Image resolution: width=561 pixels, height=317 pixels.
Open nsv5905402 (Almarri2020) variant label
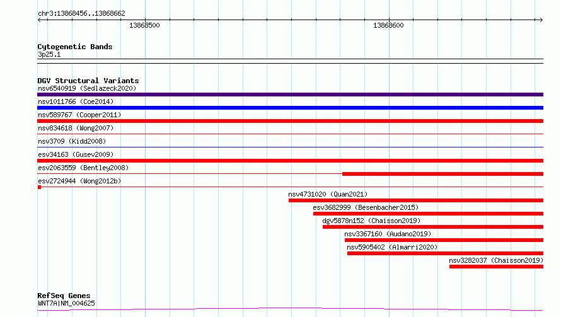click(x=392, y=247)
